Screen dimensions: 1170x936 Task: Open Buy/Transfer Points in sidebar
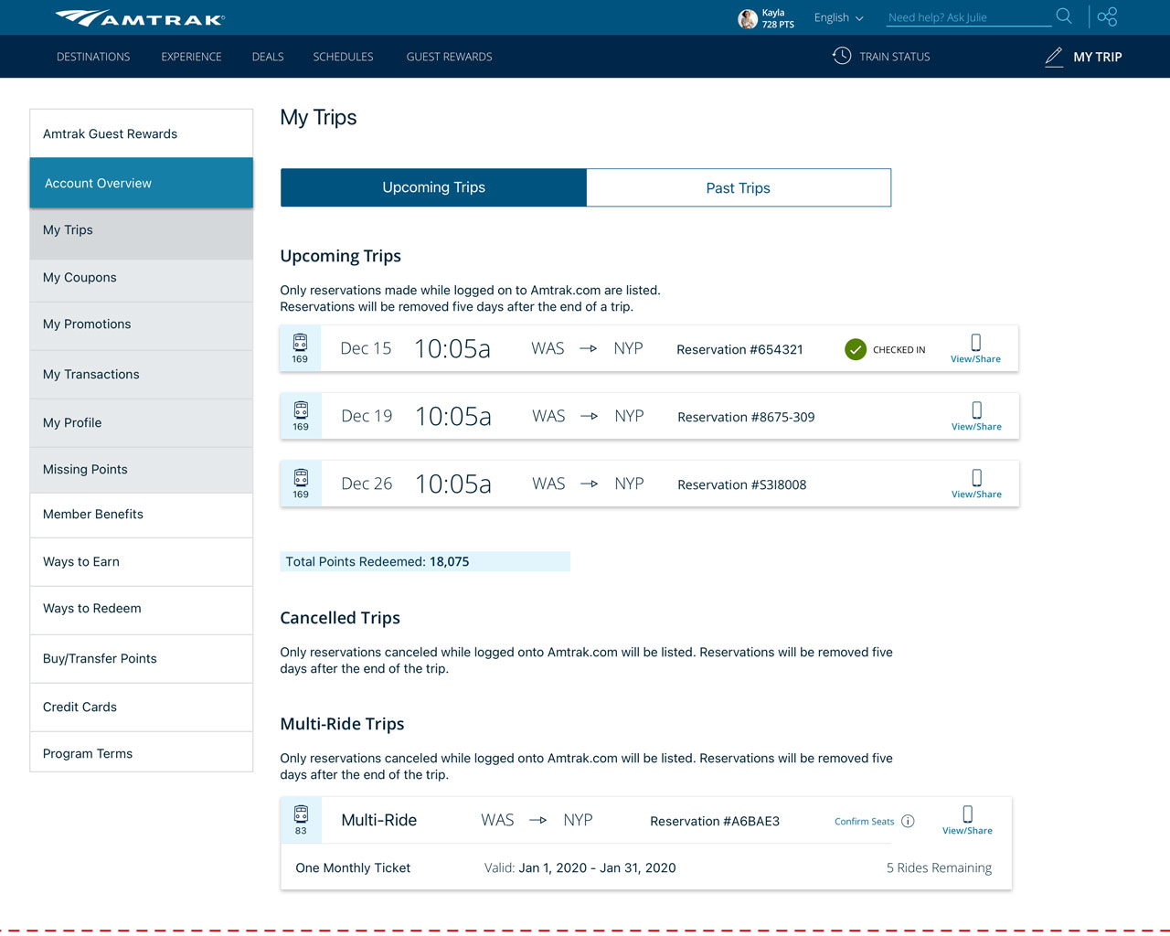pos(100,658)
